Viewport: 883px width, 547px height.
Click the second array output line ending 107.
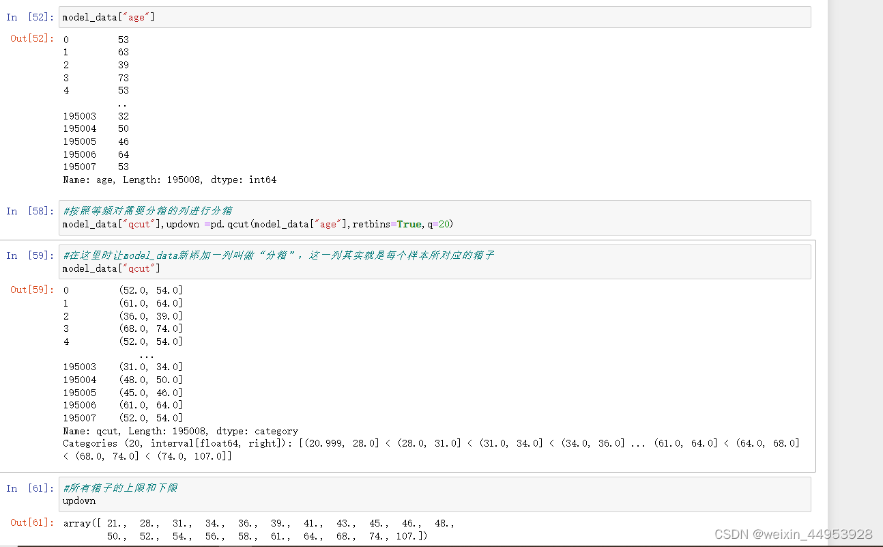267,537
